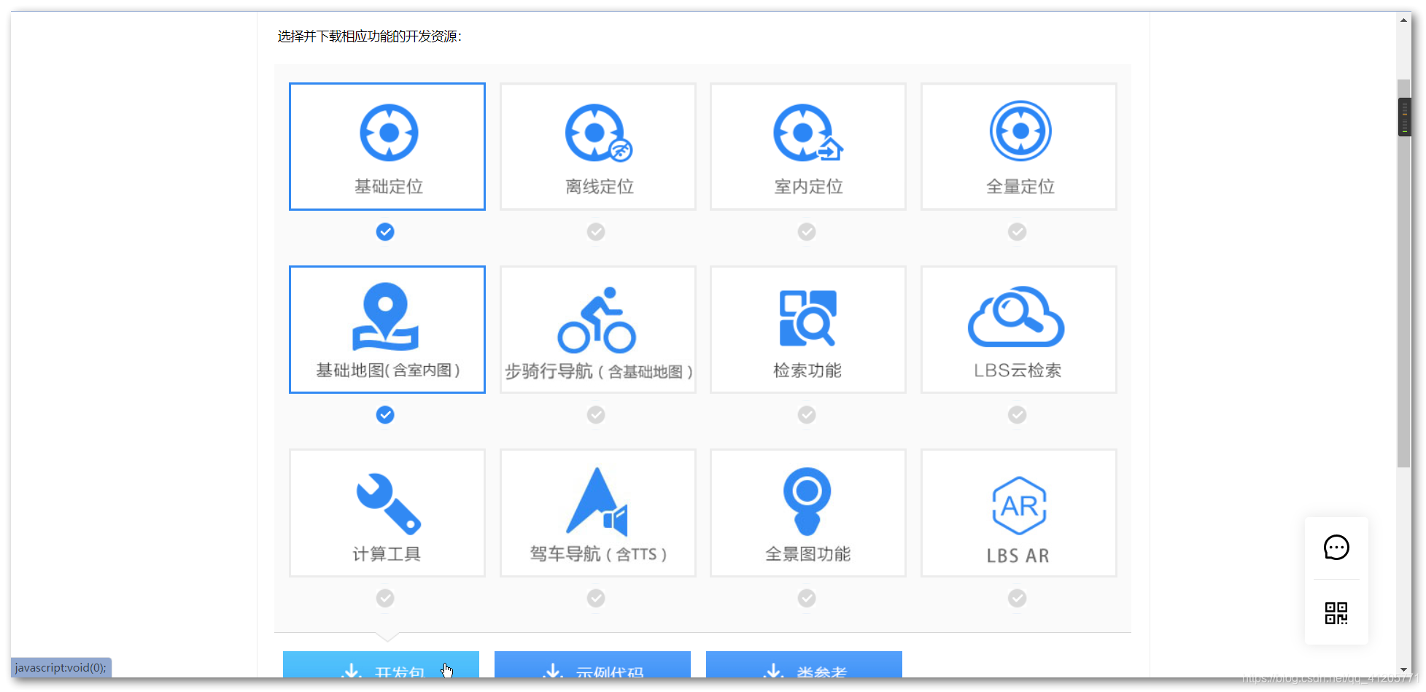The height and width of the screenshot is (692, 1426).
Task: Check the 驾车导航 checkmark
Action: coord(596,599)
